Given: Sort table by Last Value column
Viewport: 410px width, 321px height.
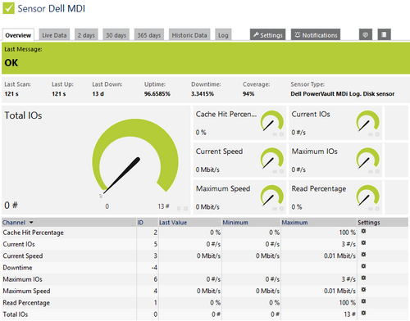Looking at the screenshot, I should tap(173, 223).
